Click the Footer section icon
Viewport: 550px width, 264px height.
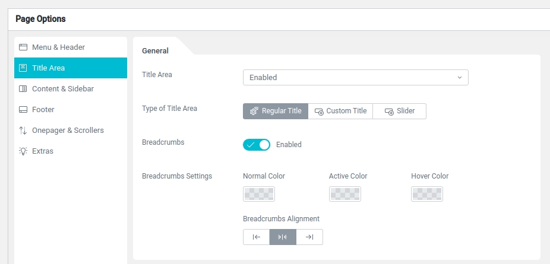[23, 110]
